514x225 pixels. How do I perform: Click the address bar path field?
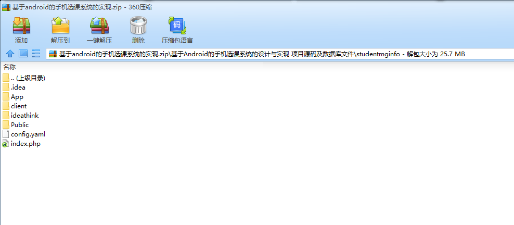[280, 54]
